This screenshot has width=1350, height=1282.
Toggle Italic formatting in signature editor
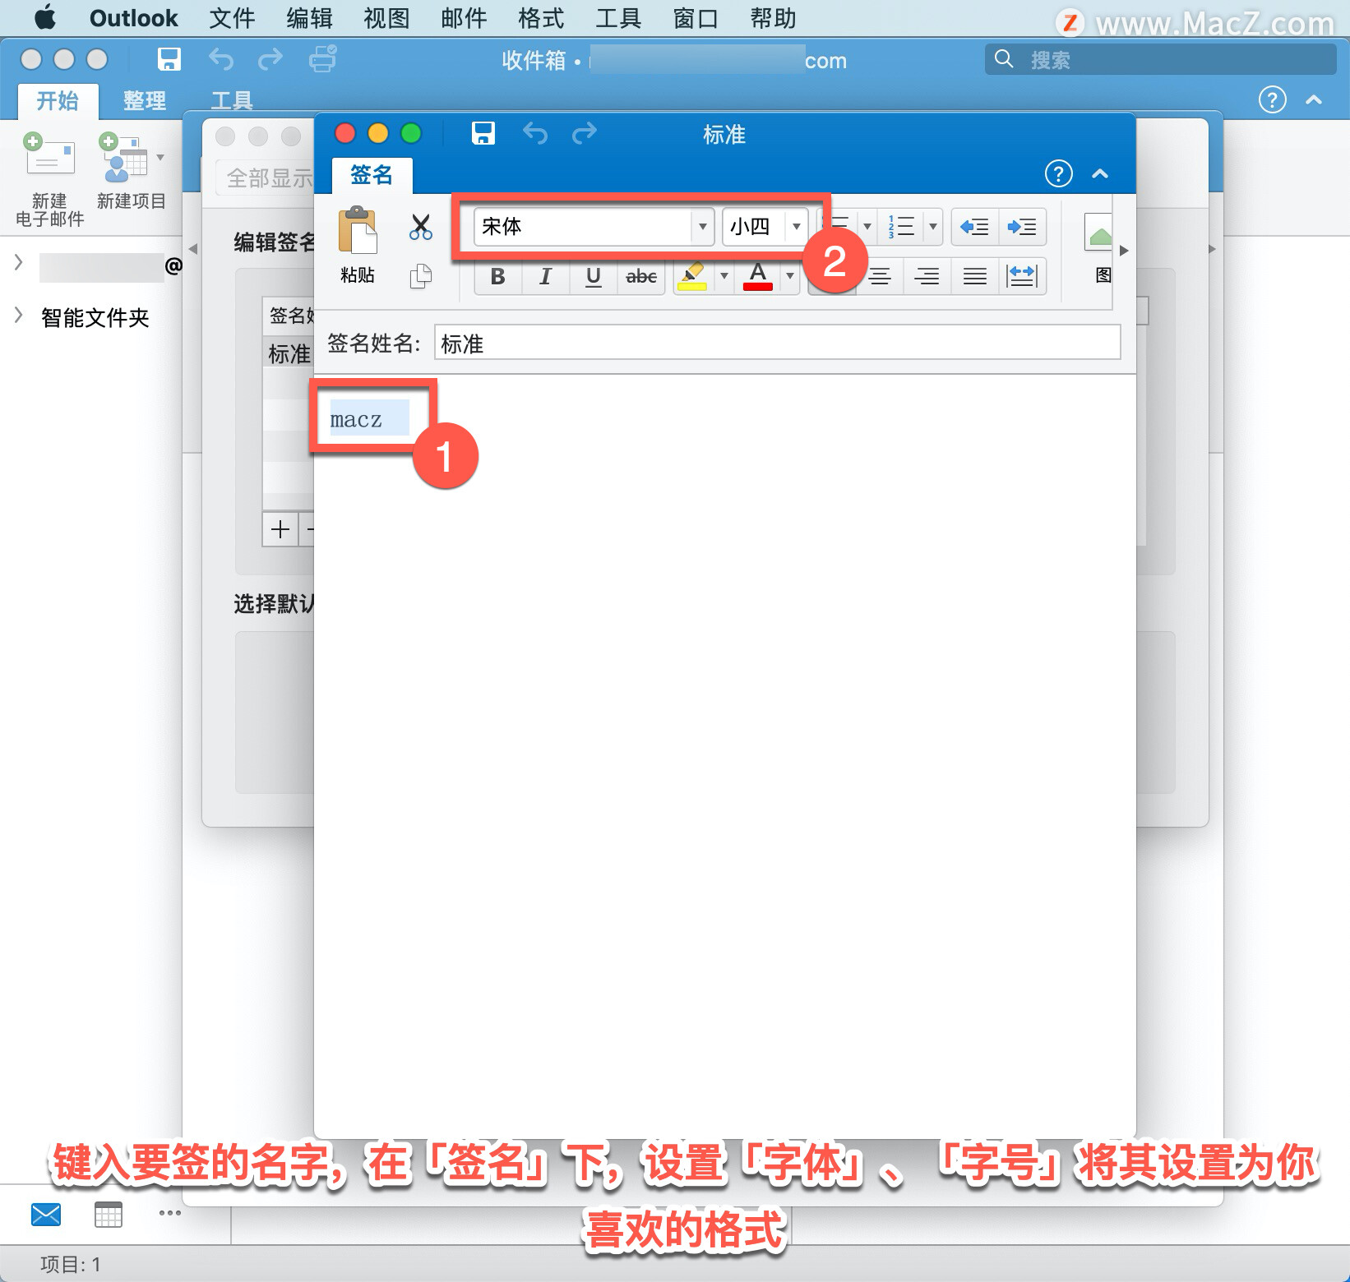click(545, 276)
